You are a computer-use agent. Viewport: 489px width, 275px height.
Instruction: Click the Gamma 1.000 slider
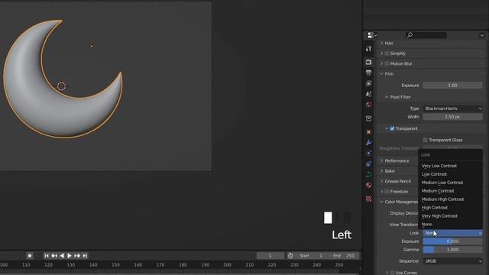coord(453,250)
